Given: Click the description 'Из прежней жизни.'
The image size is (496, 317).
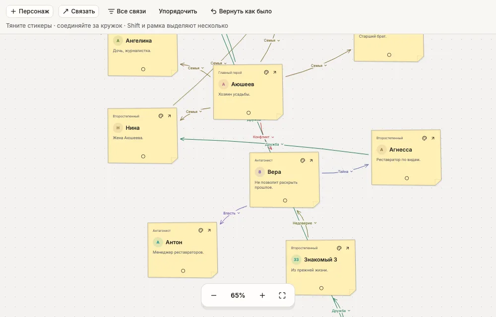Looking at the screenshot, I should pos(310,270).
